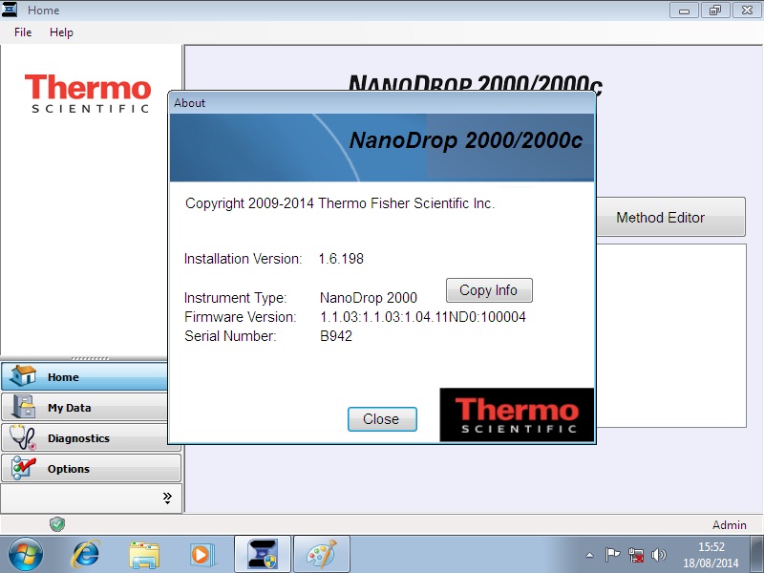Show hidden system tray icons

point(589,555)
